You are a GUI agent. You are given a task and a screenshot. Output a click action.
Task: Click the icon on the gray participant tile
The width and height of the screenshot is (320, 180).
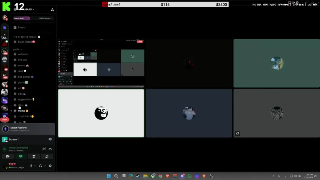click(x=237, y=133)
